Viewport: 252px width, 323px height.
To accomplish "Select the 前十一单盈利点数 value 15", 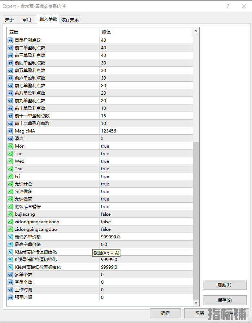I will [103, 116].
